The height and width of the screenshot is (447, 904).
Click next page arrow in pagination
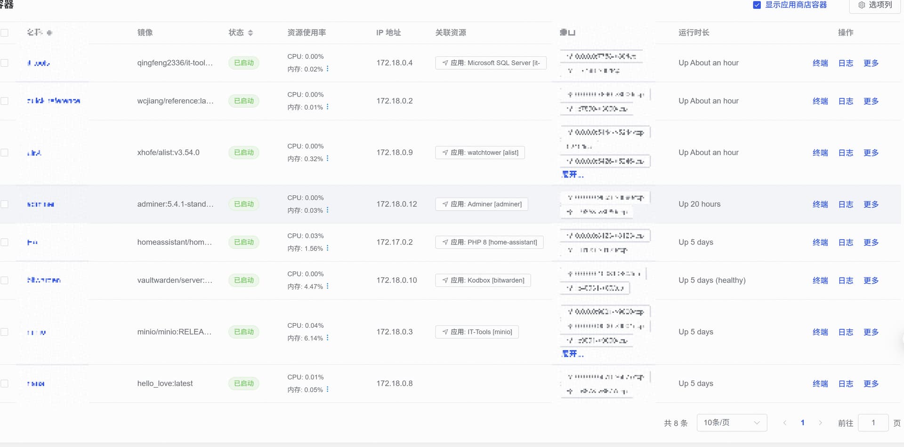click(x=820, y=423)
